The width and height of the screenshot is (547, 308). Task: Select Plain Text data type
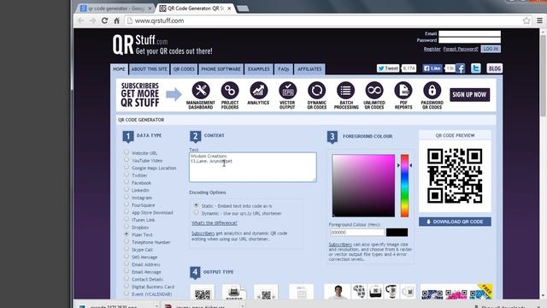click(126, 234)
